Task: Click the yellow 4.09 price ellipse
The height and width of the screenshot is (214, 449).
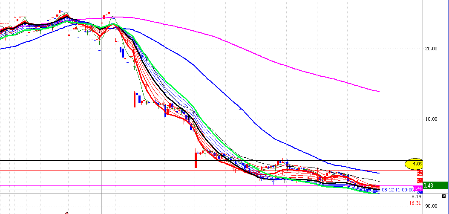Action: (414, 164)
